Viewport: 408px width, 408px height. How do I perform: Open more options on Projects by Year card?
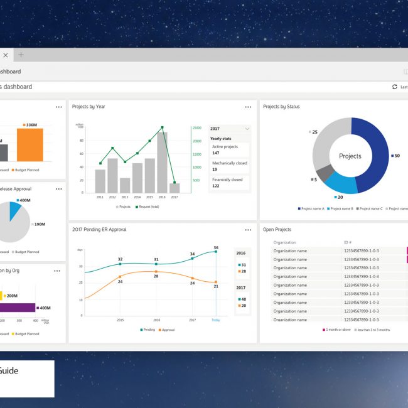click(x=248, y=107)
